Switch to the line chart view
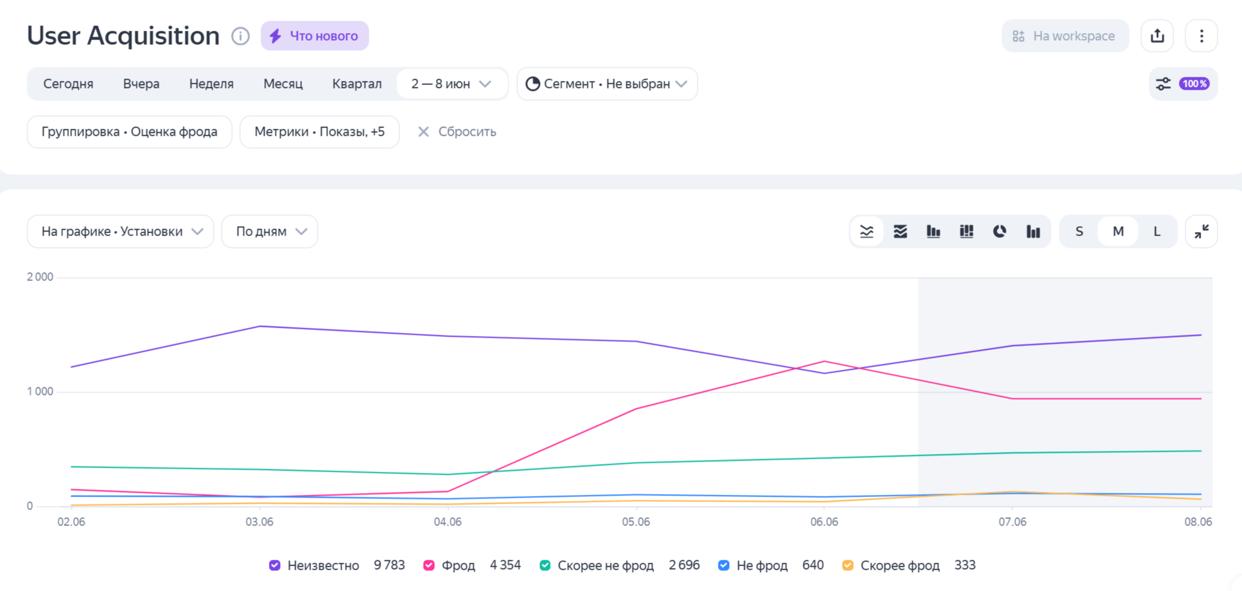 tap(866, 231)
